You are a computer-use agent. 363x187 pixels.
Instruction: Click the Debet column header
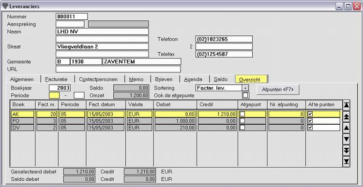(x=175, y=104)
